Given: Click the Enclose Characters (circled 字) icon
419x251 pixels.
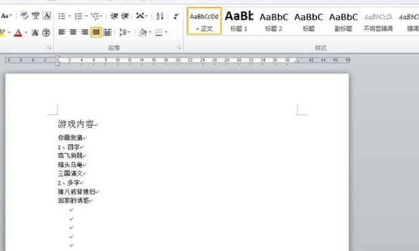Looking at the screenshot, I should [46, 32].
